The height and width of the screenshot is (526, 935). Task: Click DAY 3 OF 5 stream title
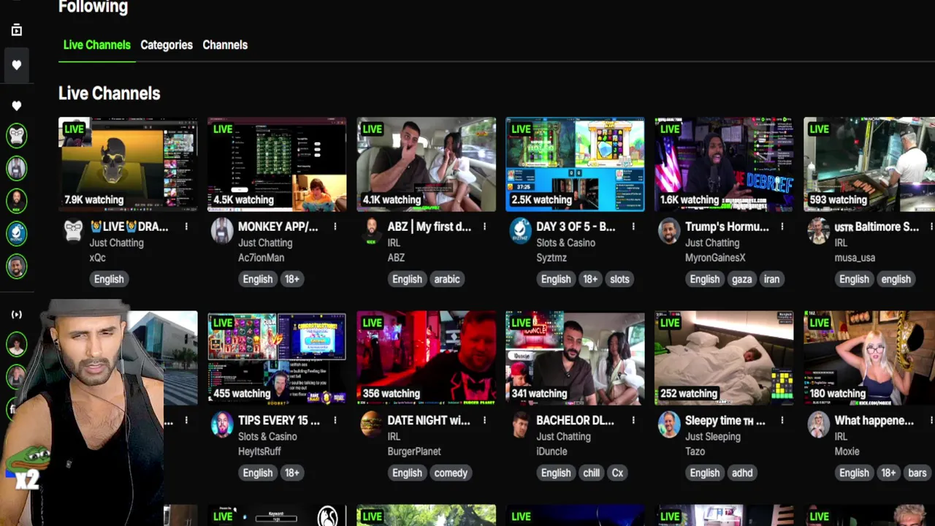pos(576,226)
